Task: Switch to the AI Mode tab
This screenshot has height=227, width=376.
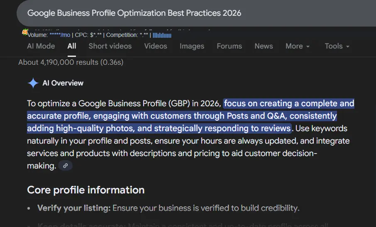Action: click(41, 46)
